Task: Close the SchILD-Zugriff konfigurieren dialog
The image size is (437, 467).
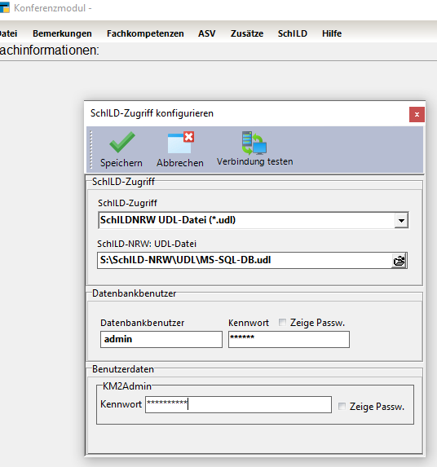Action: (x=417, y=114)
